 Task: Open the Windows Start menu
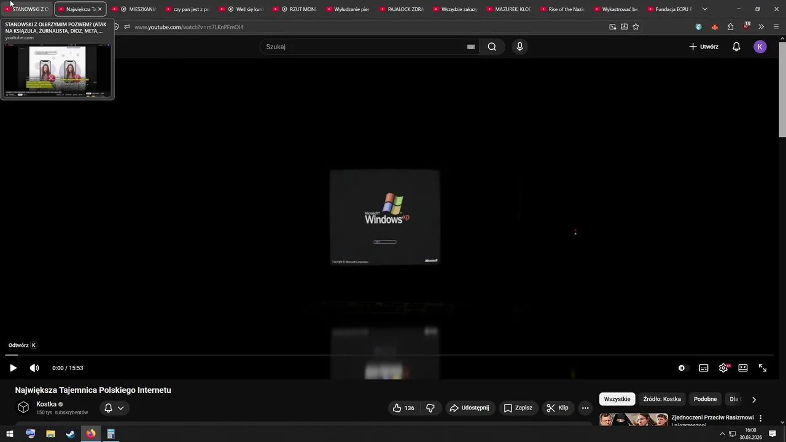(10, 434)
